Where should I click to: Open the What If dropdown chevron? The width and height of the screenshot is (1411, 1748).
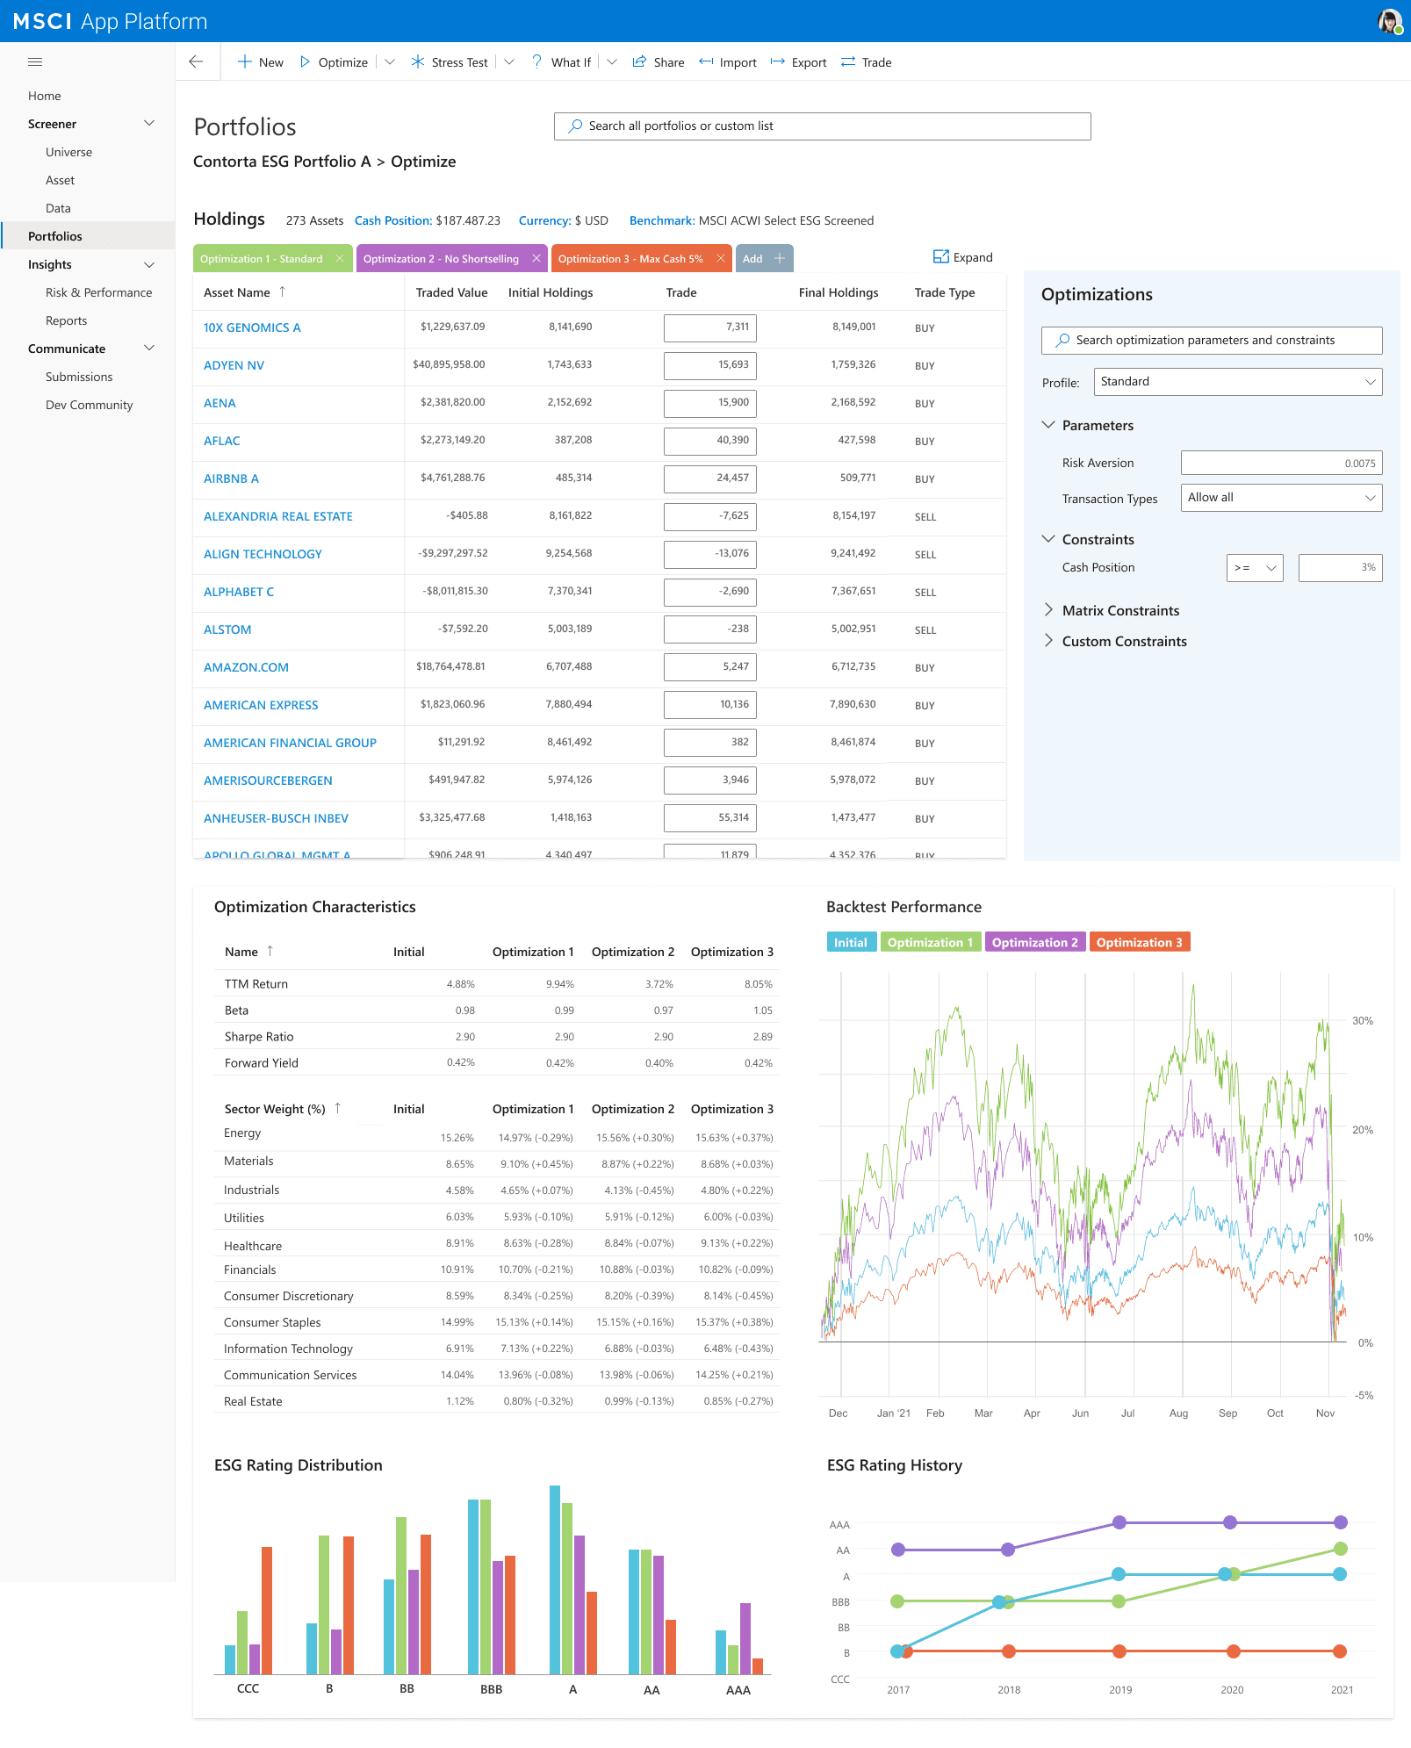[612, 62]
